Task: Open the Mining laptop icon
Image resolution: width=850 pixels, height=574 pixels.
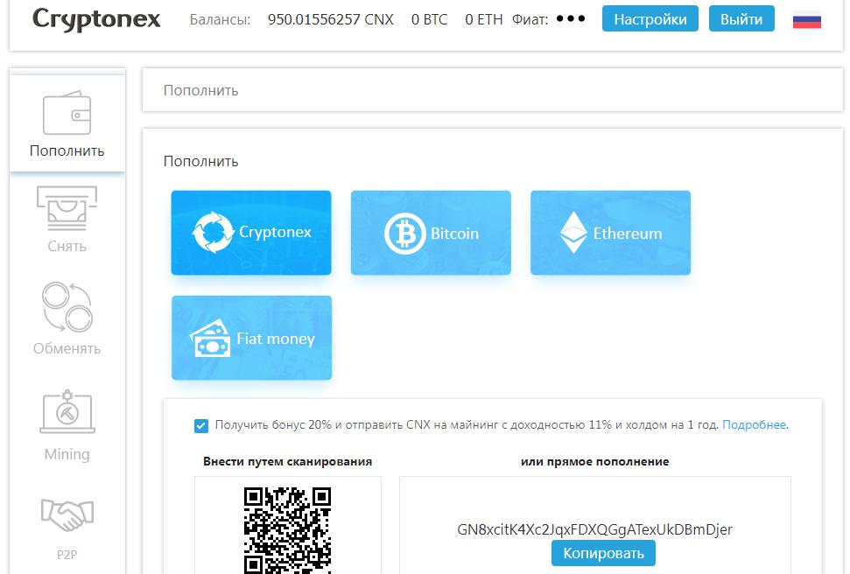Action: point(67,411)
